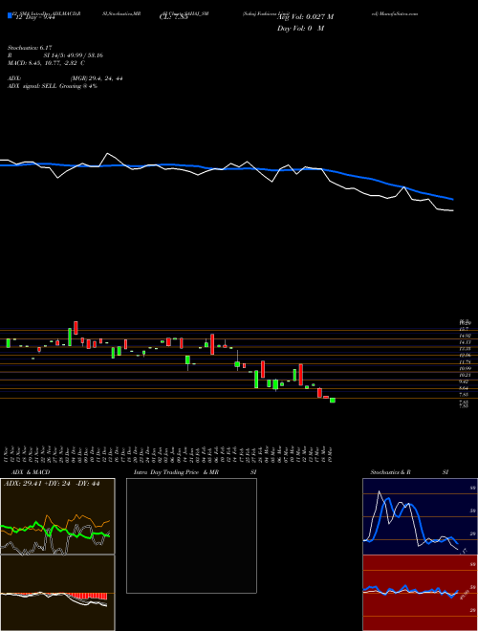Click the 'Day Vol: 0 M' readout

(300, 29)
